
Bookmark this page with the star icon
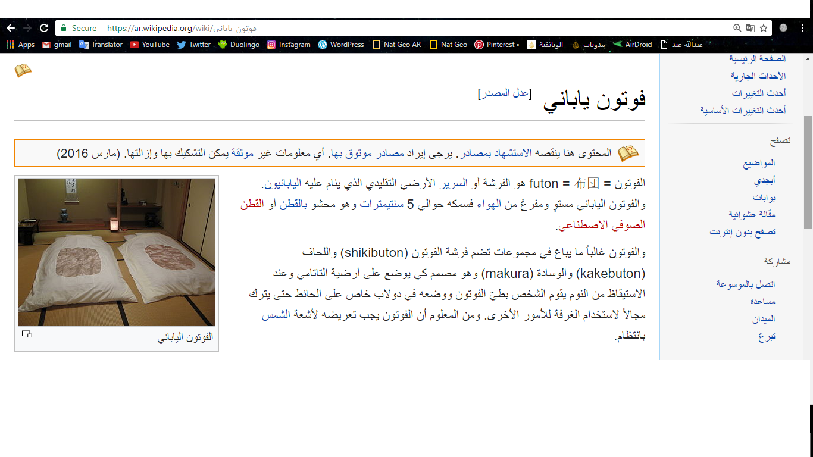click(x=764, y=28)
